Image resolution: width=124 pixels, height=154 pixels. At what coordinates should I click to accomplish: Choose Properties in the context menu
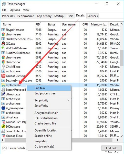(x=49, y=141)
